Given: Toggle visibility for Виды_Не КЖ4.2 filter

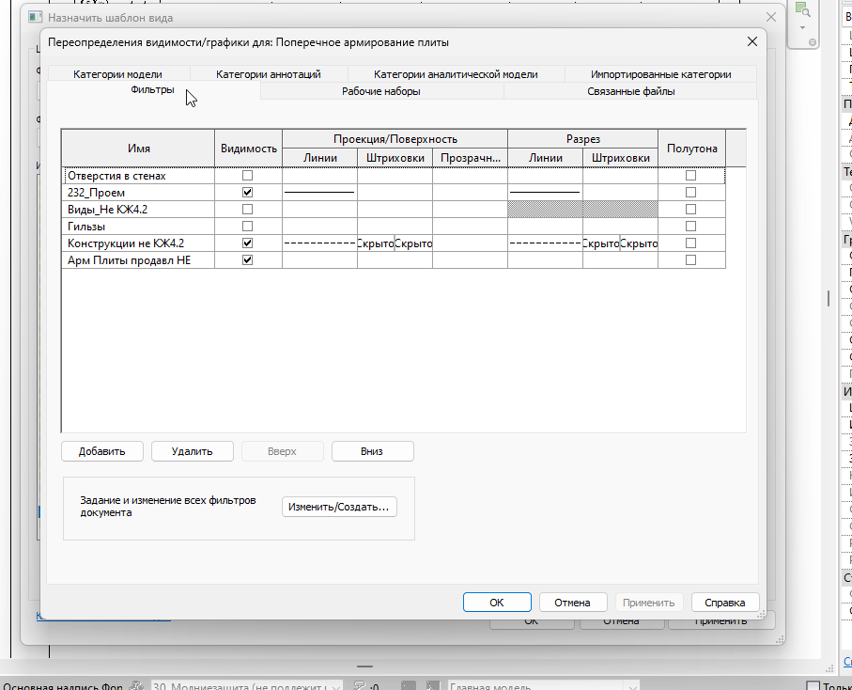Looking at the screenshot, I should click(247, 209).
